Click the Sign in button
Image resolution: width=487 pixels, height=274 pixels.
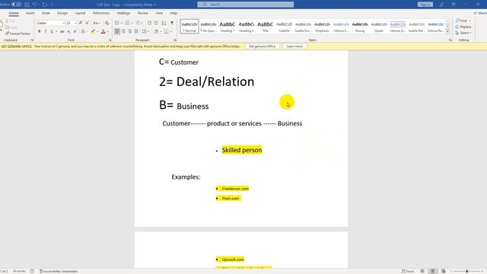(x=425, y=5)
